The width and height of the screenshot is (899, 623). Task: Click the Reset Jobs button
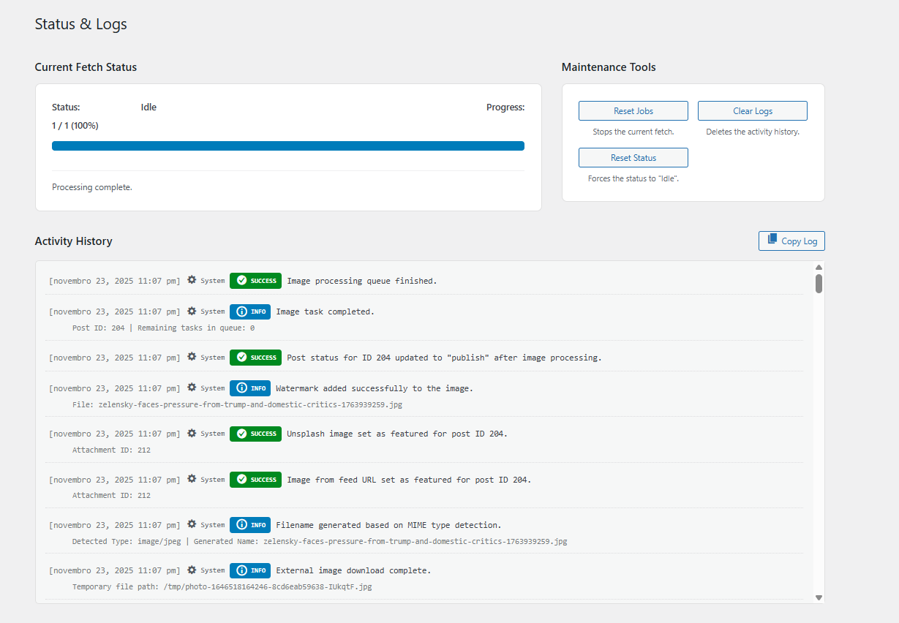point(633,111)
